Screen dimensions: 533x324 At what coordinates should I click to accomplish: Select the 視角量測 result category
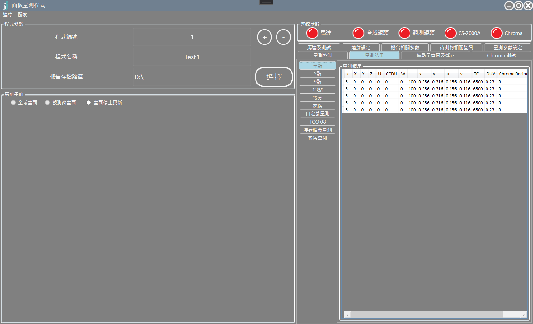[x=318, y=138]
